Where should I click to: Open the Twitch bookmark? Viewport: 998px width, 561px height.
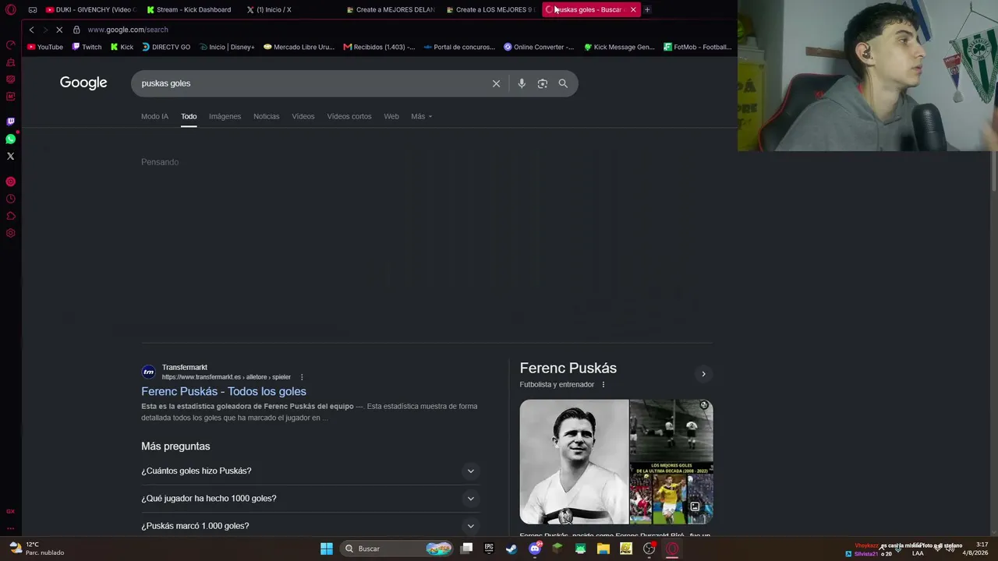87,47
